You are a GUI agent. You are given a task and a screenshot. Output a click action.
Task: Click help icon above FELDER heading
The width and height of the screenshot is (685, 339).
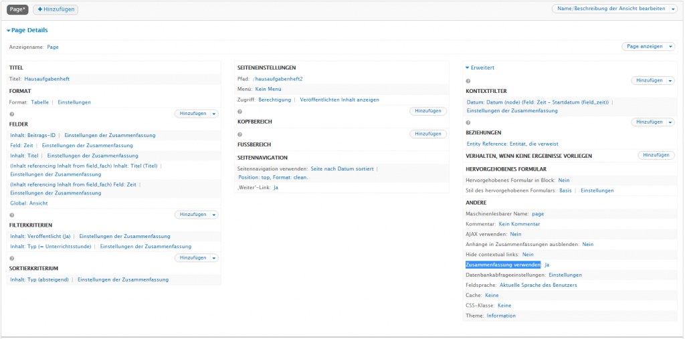[12, 114]
